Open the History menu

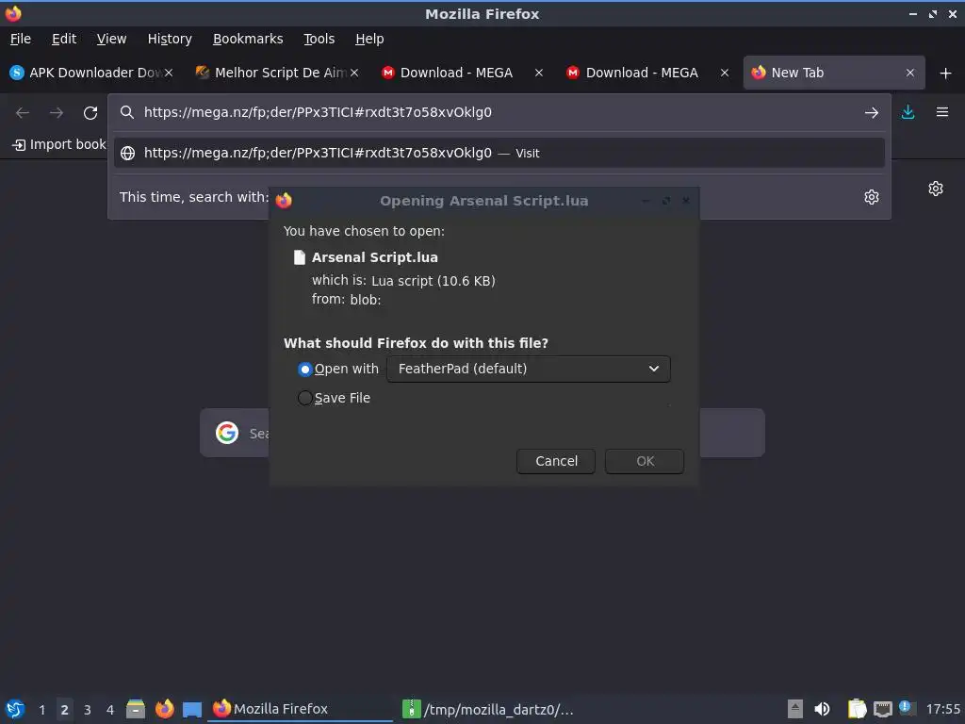pos(170,39)
